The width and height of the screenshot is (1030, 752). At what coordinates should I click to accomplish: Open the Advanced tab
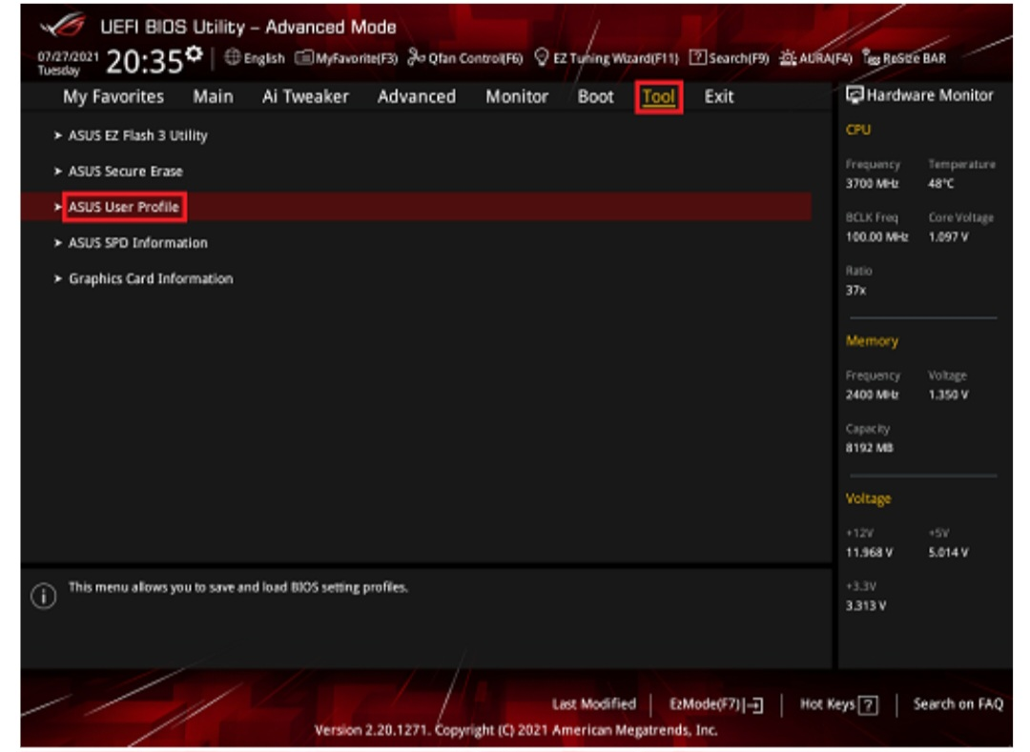pyautogui.click(x=417, y=96)
